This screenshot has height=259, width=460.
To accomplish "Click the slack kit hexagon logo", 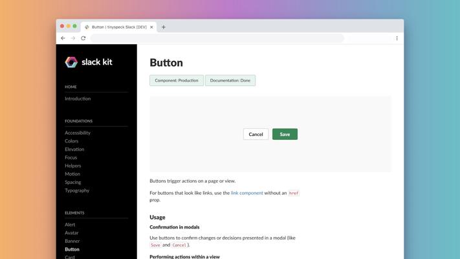I will tap(71, 62).
